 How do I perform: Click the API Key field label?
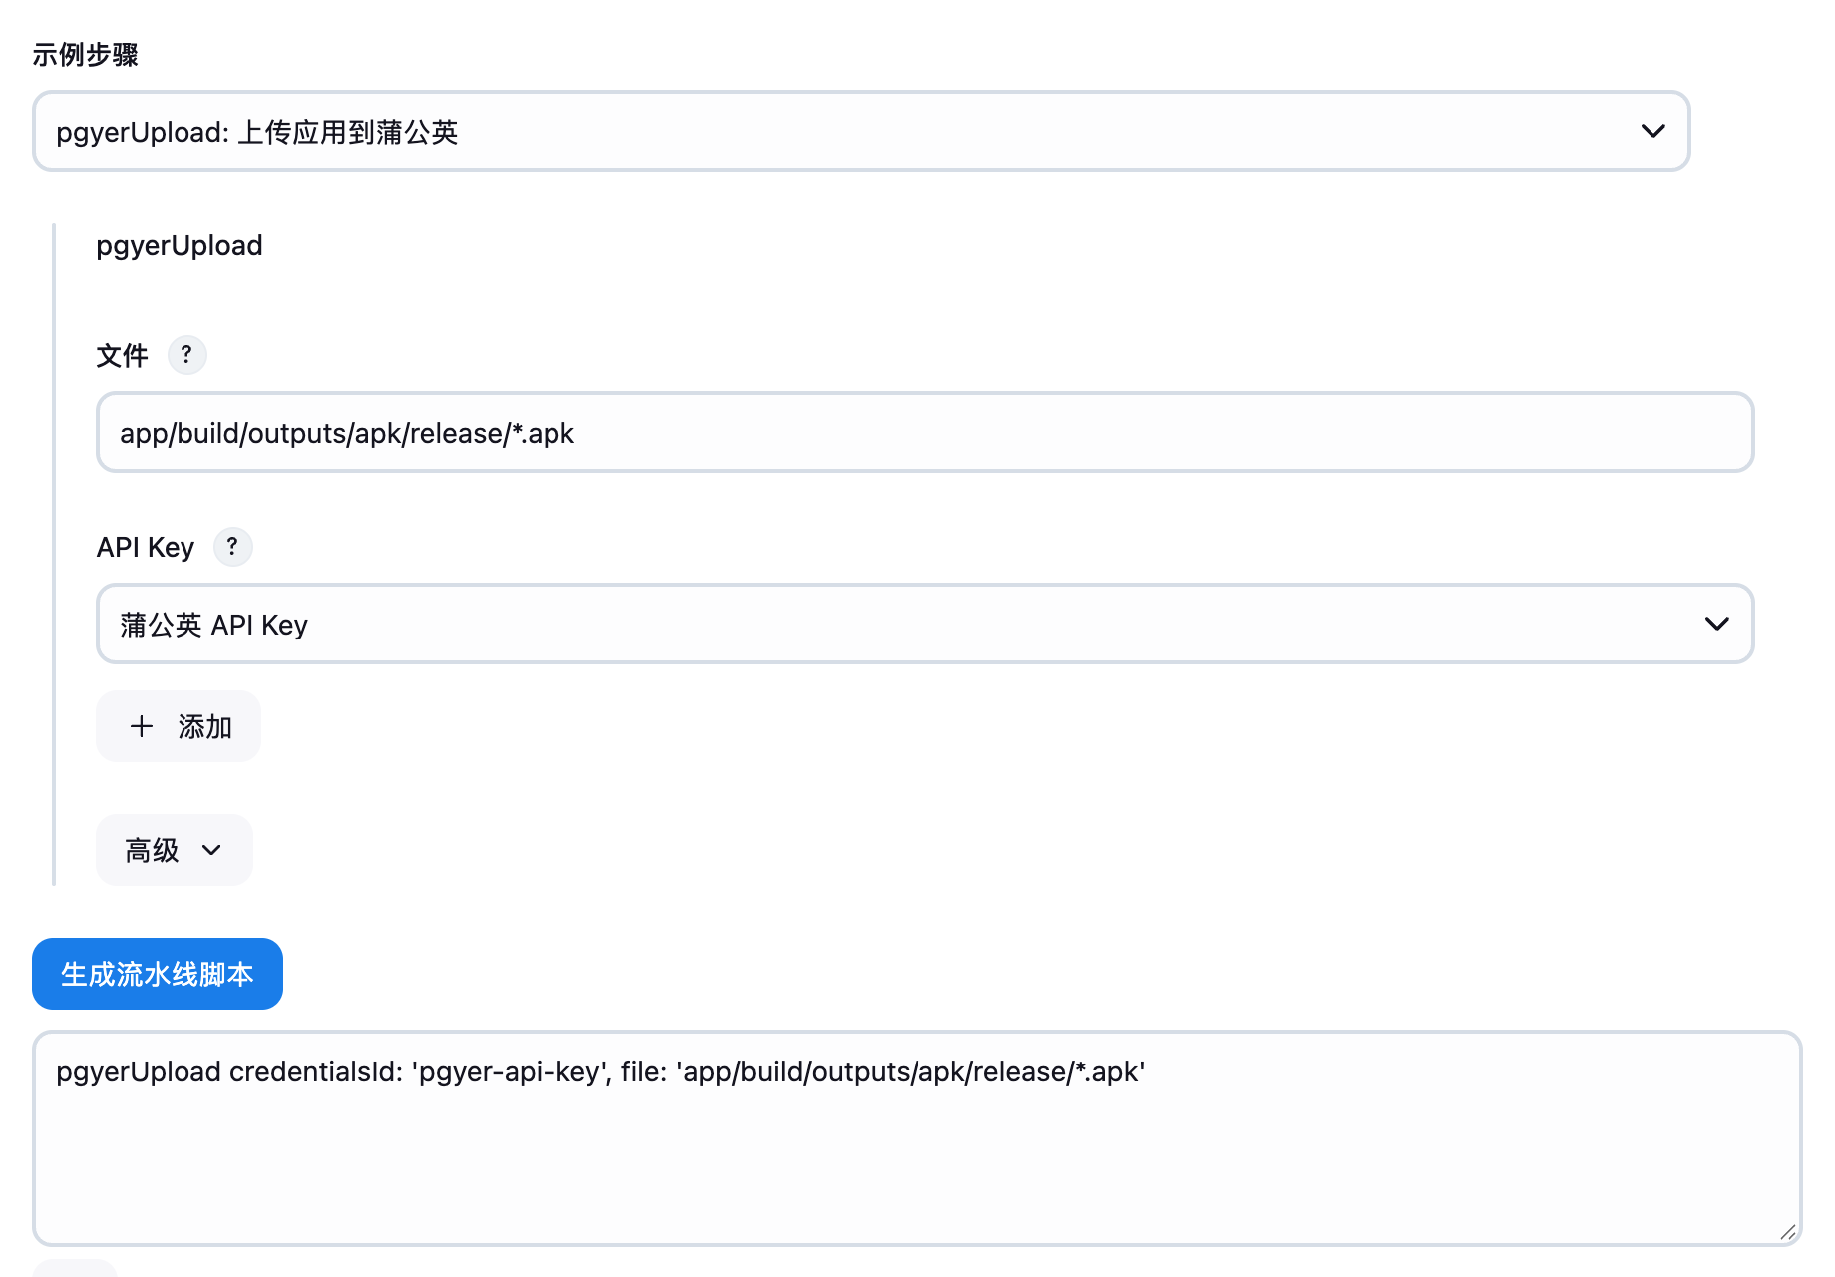146,547
